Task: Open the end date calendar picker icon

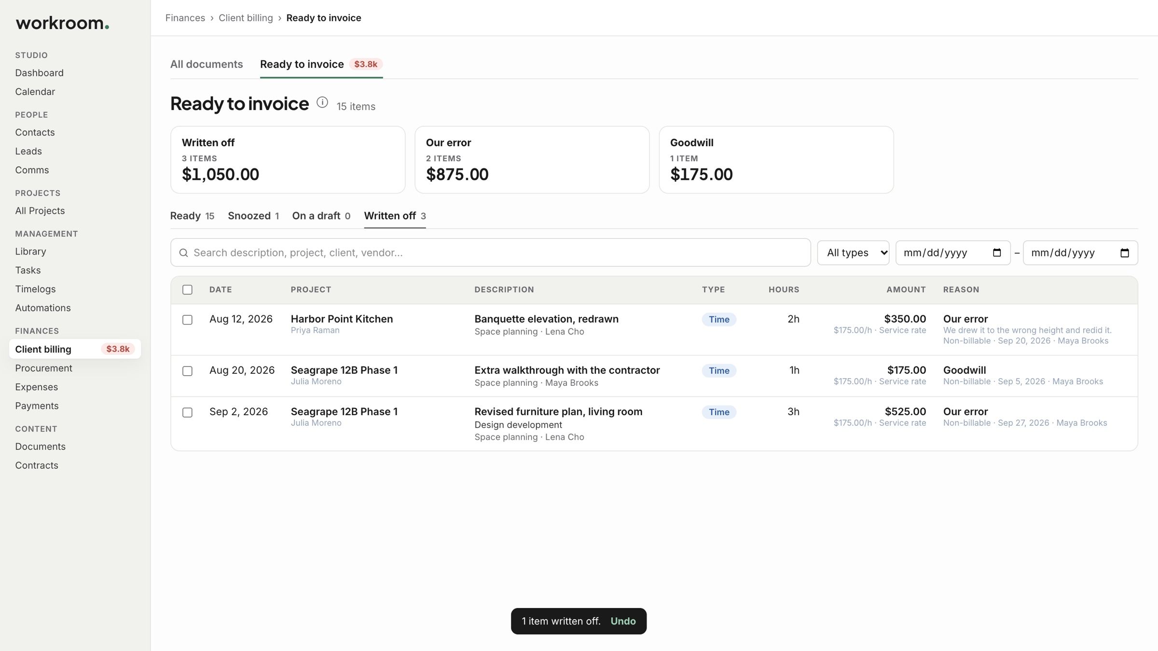Action: click(x=1124, y=253)
